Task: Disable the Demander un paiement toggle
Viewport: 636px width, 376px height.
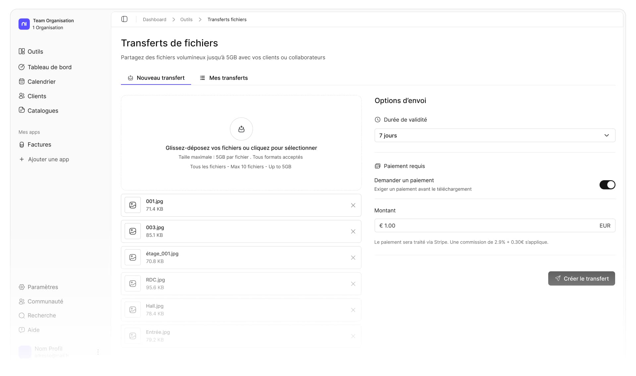Action: (607, 185)
